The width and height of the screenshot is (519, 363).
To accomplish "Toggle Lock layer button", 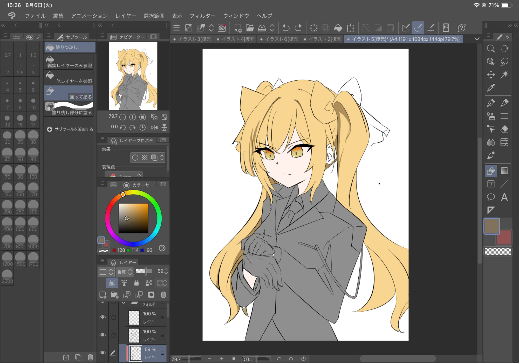I will tap(136, 283).
